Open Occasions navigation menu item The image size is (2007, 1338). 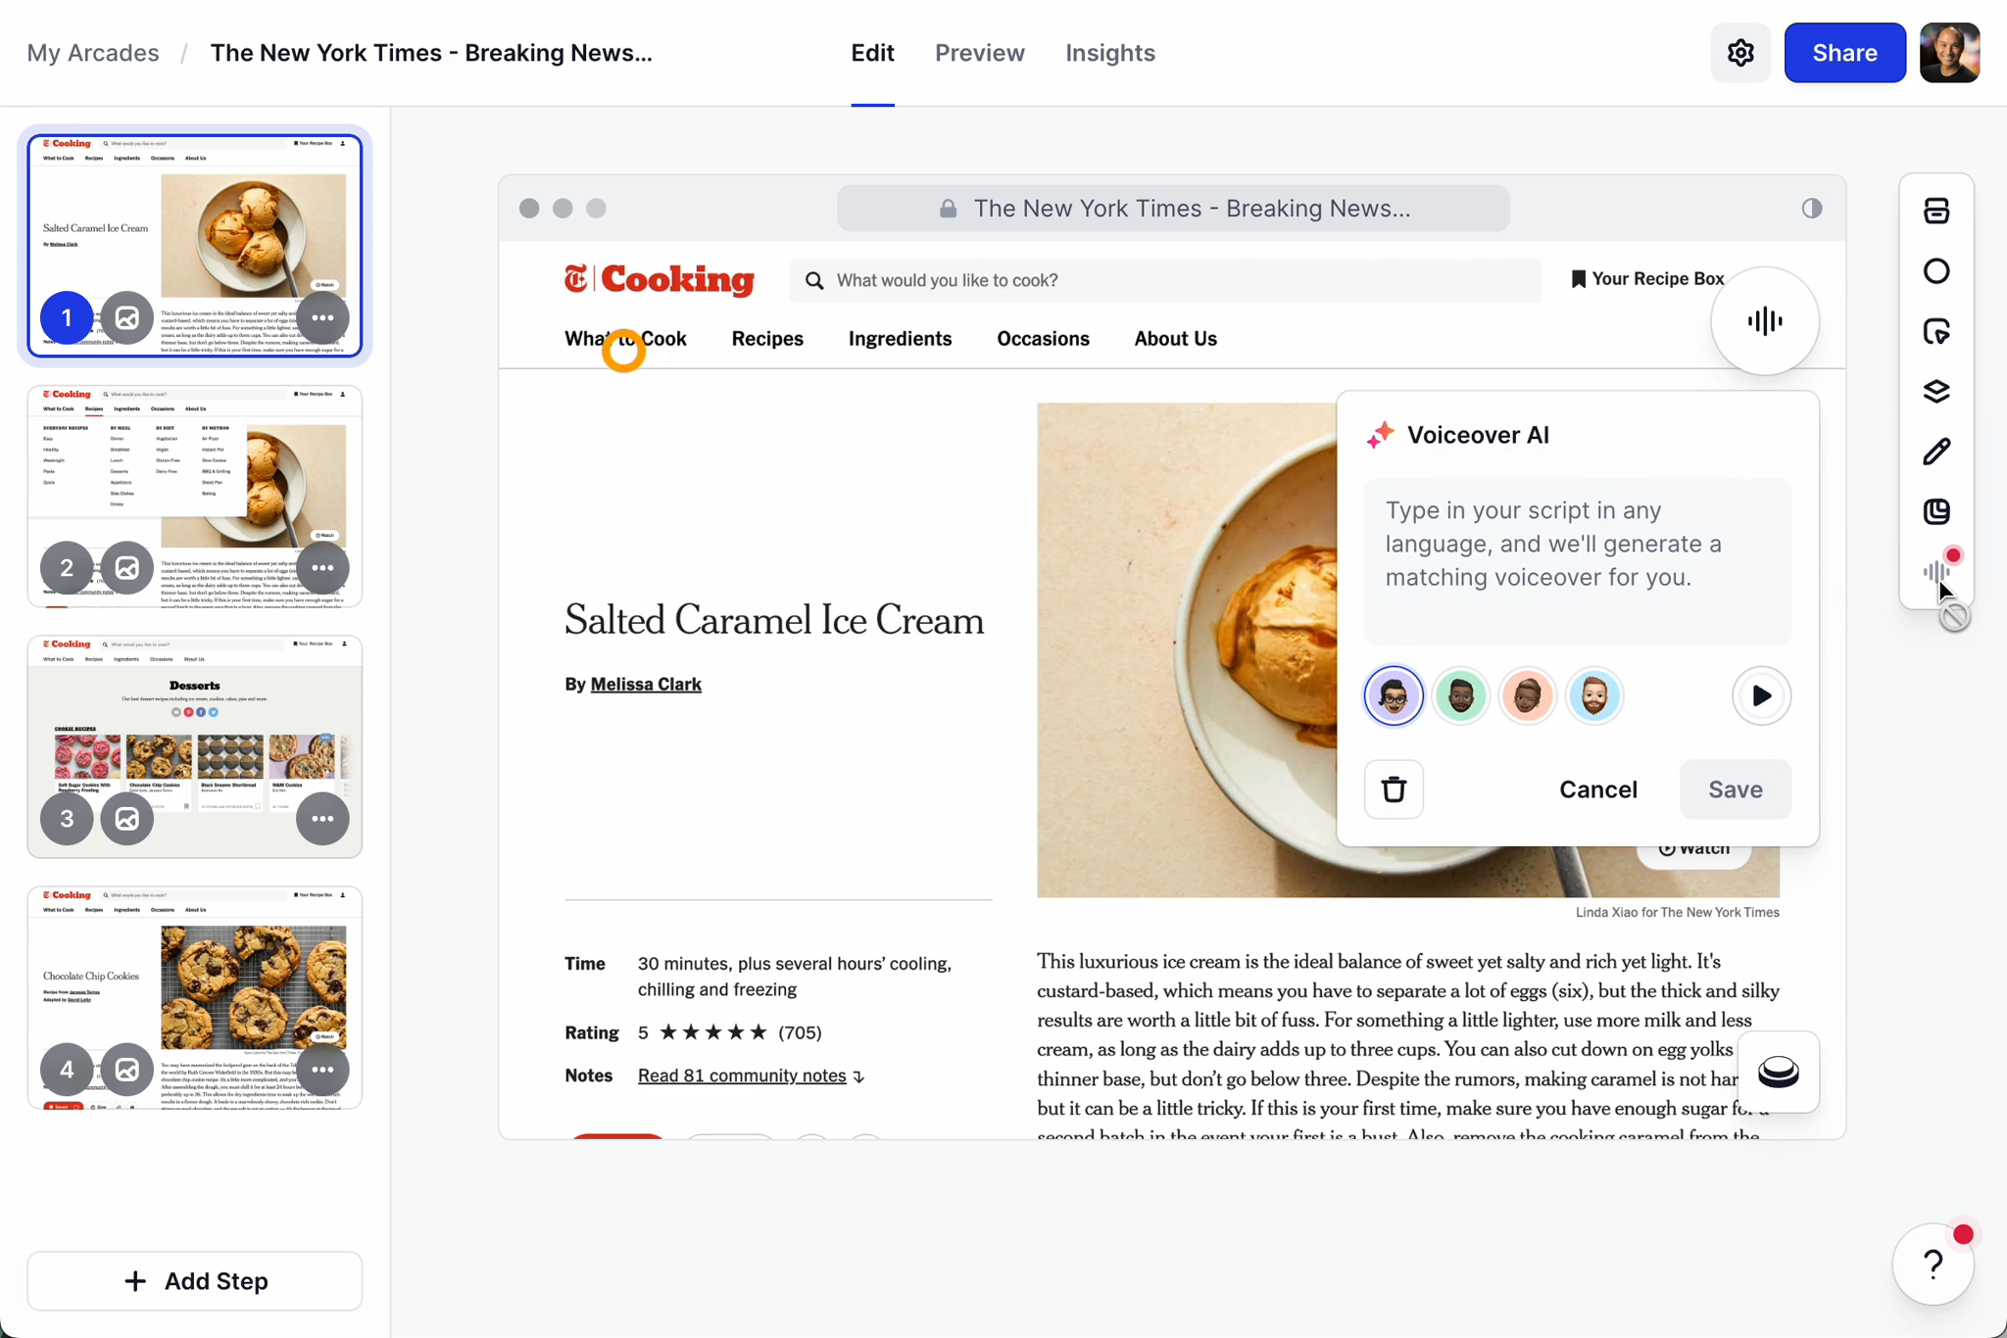(1043, 338)
